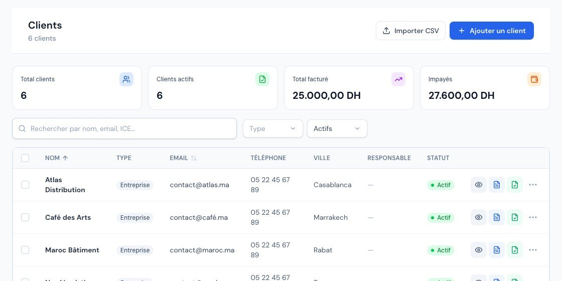Click the Clients actifs green document icon
The image size is (562, 281).
point(262,79)
